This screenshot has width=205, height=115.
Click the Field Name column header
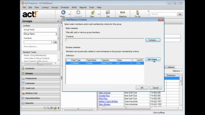[x=93, y=60]
